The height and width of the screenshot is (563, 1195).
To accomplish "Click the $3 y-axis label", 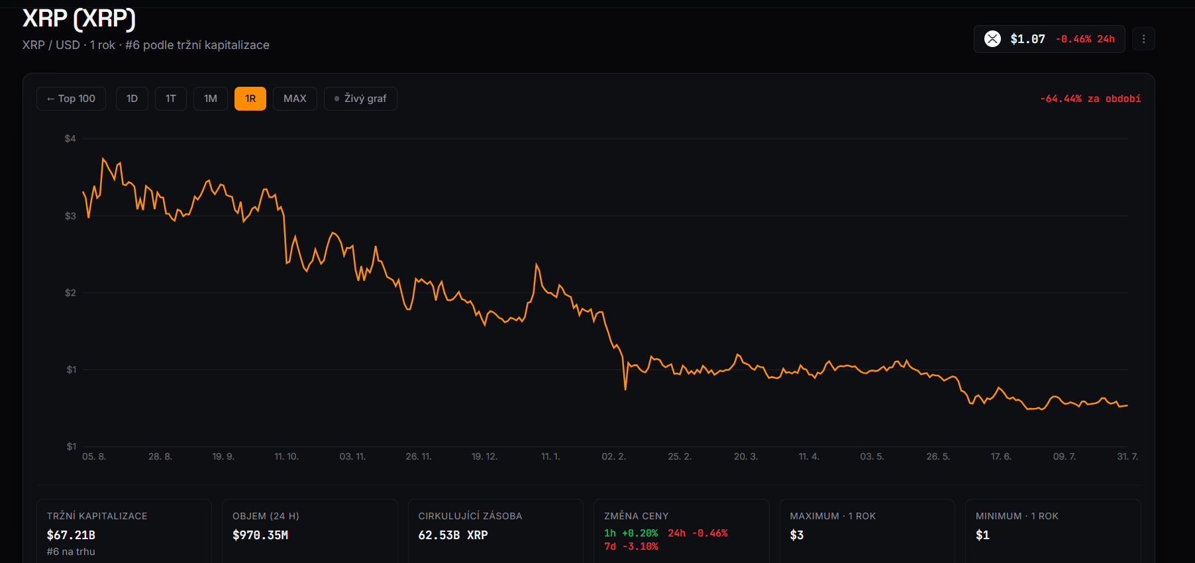I will tap(70, 216).
